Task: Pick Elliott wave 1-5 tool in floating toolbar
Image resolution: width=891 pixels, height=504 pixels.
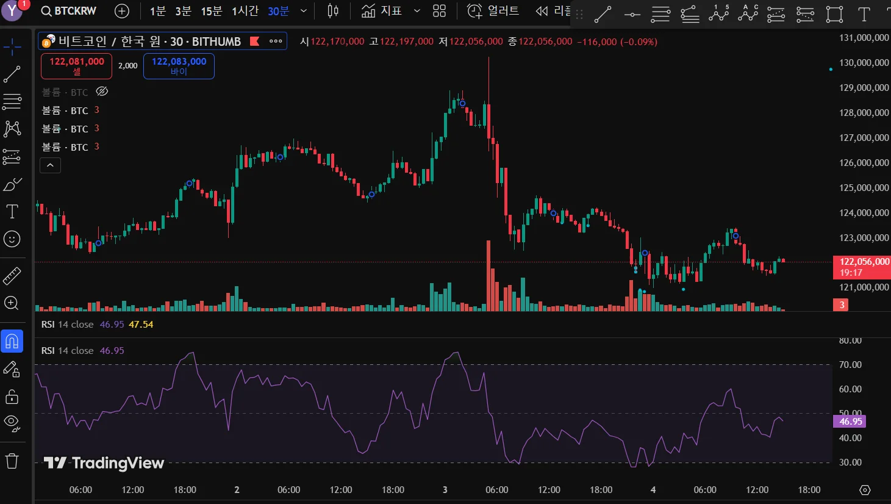Action: coord(719,14)
